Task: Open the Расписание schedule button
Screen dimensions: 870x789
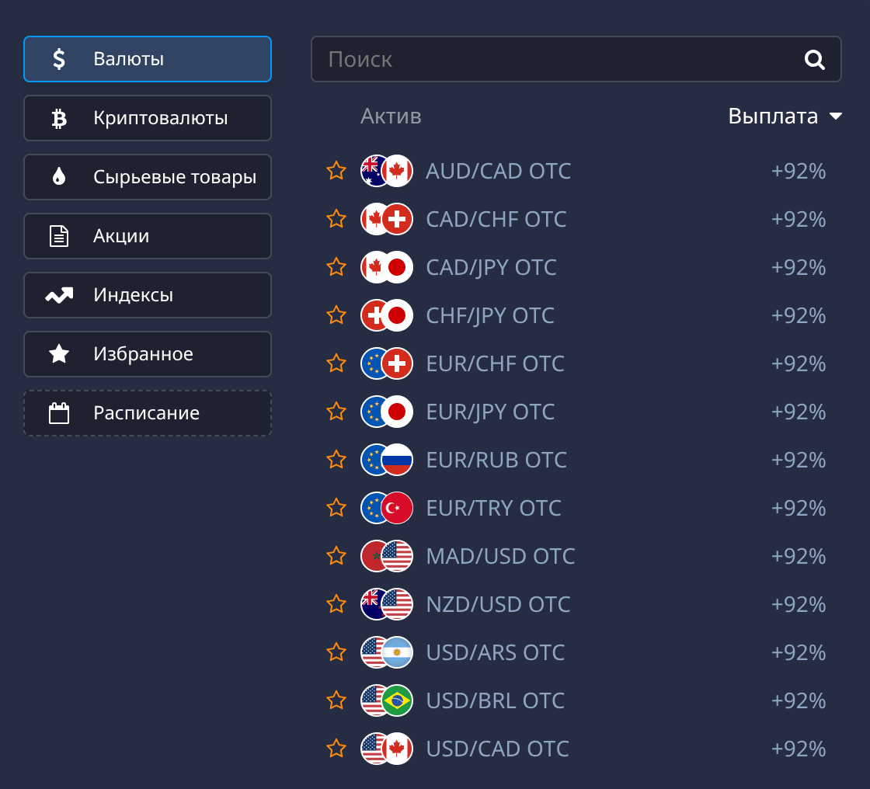Action: pyautogui.click(x=148, y=413)
